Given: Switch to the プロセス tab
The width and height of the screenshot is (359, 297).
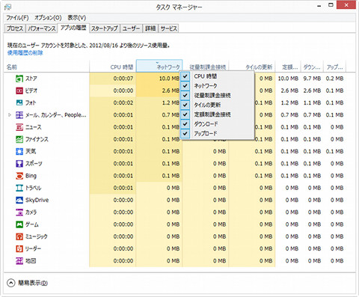Looking at the screenshot, I should (x=15, y=28).
